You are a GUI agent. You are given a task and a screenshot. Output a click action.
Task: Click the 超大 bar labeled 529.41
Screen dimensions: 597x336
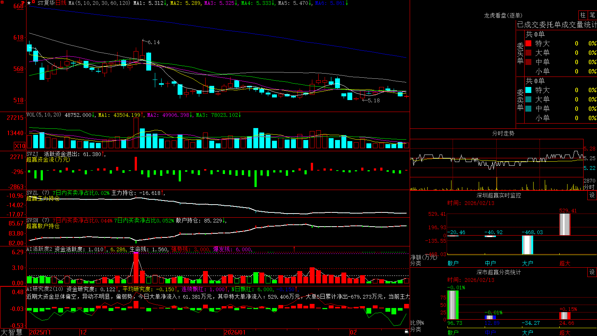565,224
